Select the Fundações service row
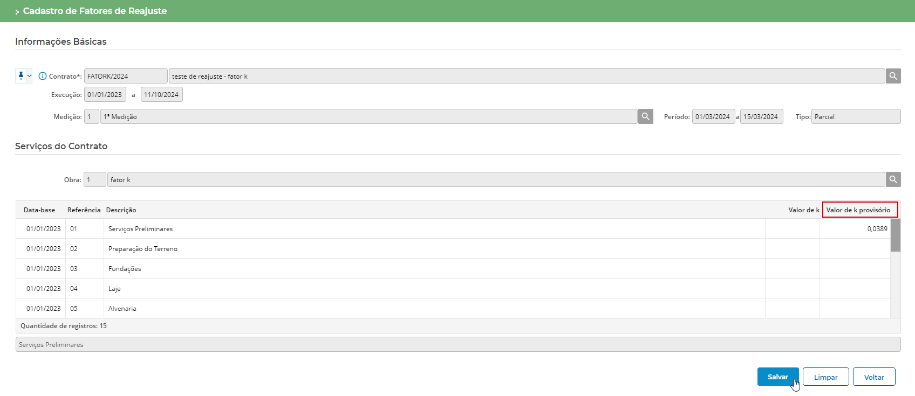915x396 pixels. pos(125,269)
